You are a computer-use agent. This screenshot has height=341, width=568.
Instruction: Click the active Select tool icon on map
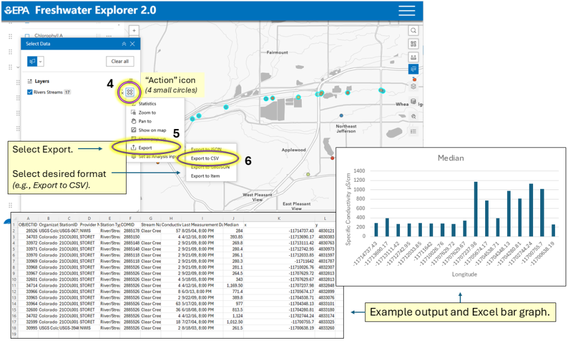click(x=414, y=70)
